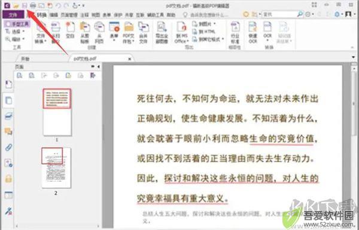Open the File menu

(13, 15)
